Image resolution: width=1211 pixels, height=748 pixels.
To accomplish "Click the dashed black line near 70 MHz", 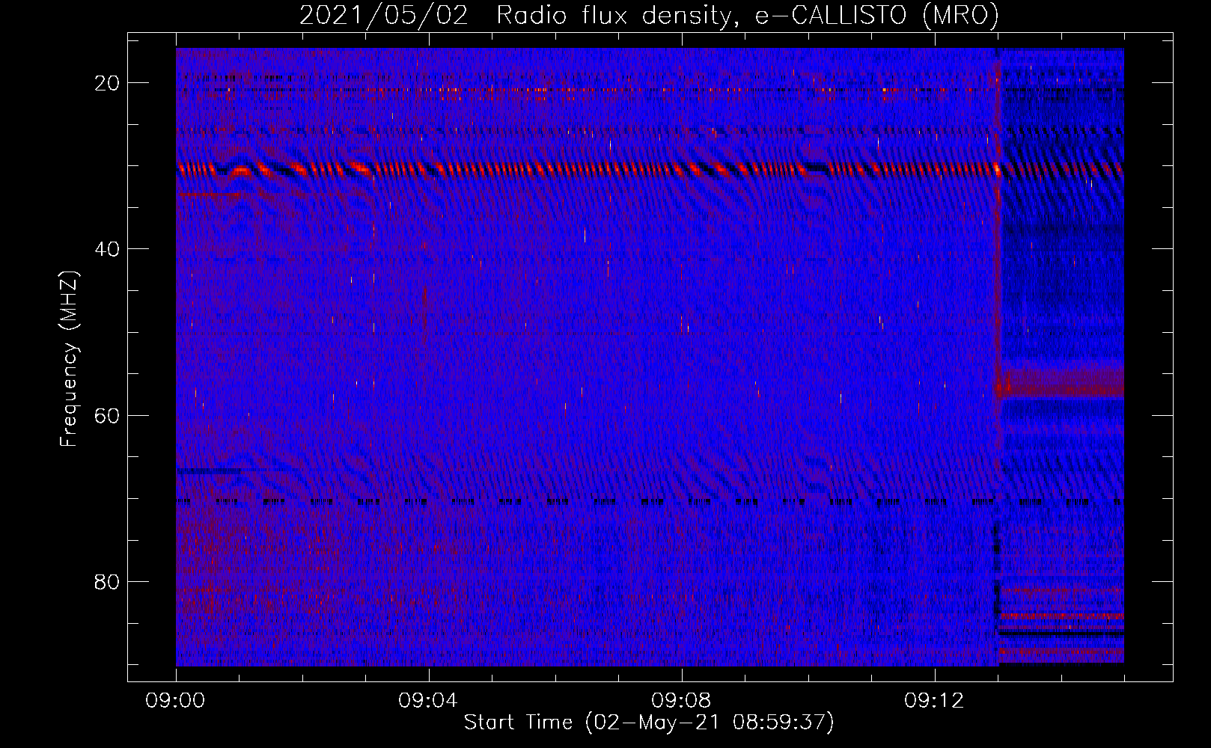I will pyautogui.click(x=650, y=502).
